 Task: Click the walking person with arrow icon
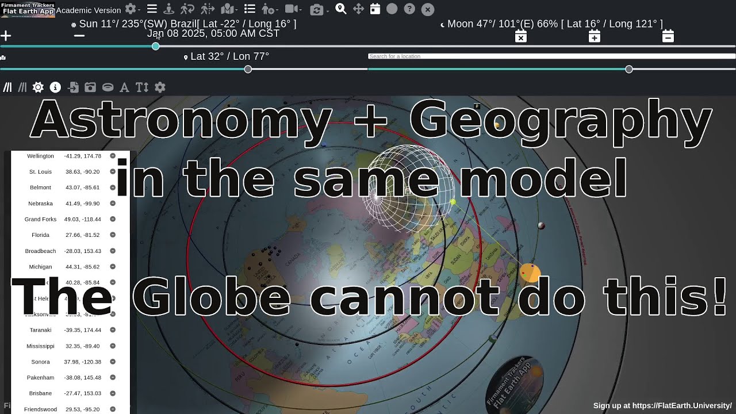[207, 9]
